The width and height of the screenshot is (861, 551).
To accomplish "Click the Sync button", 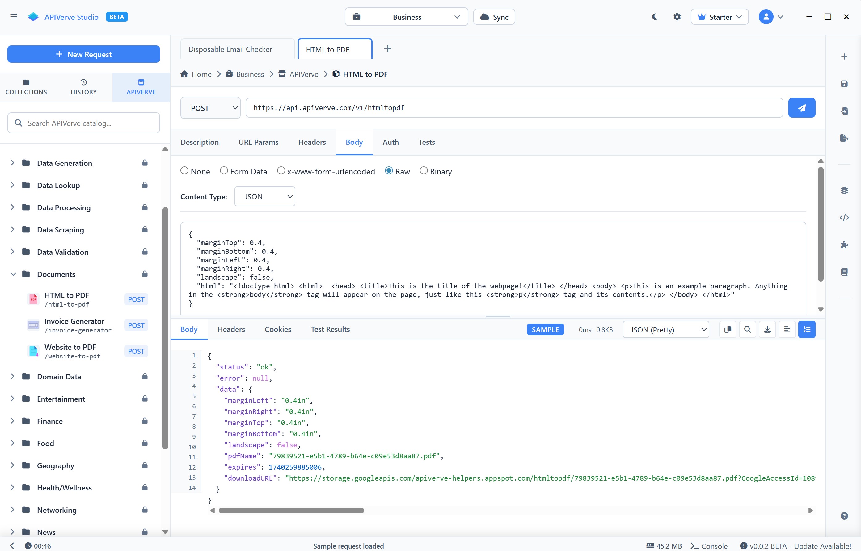I will [x=494, y=17].
